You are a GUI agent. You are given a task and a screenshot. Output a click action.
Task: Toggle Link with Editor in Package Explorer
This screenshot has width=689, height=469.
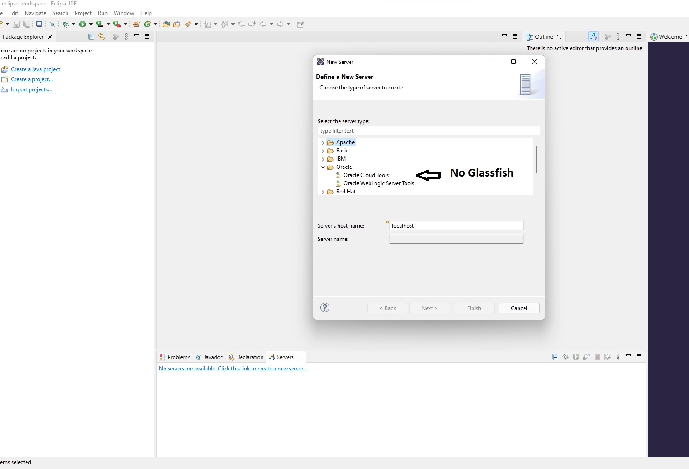pos(102,36)
